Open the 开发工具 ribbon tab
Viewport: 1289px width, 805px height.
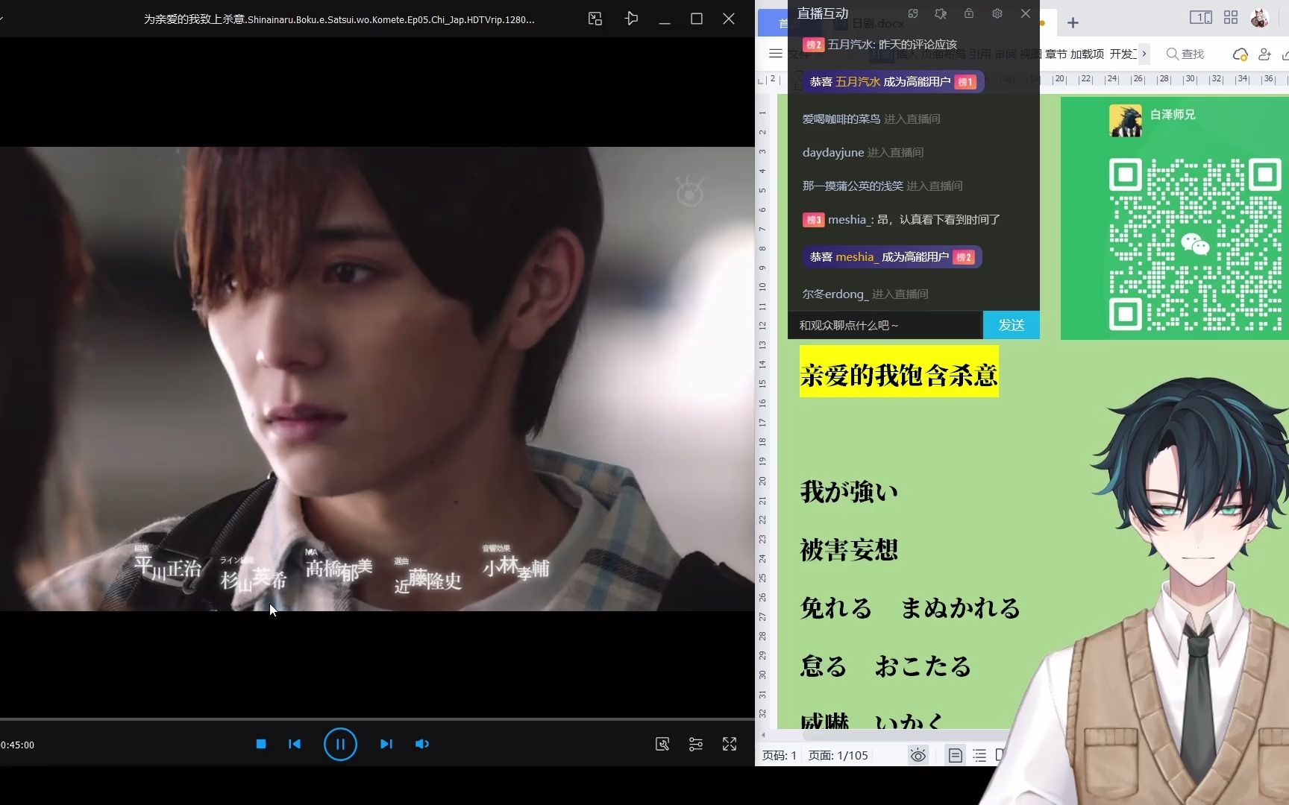click(1123, 54)
